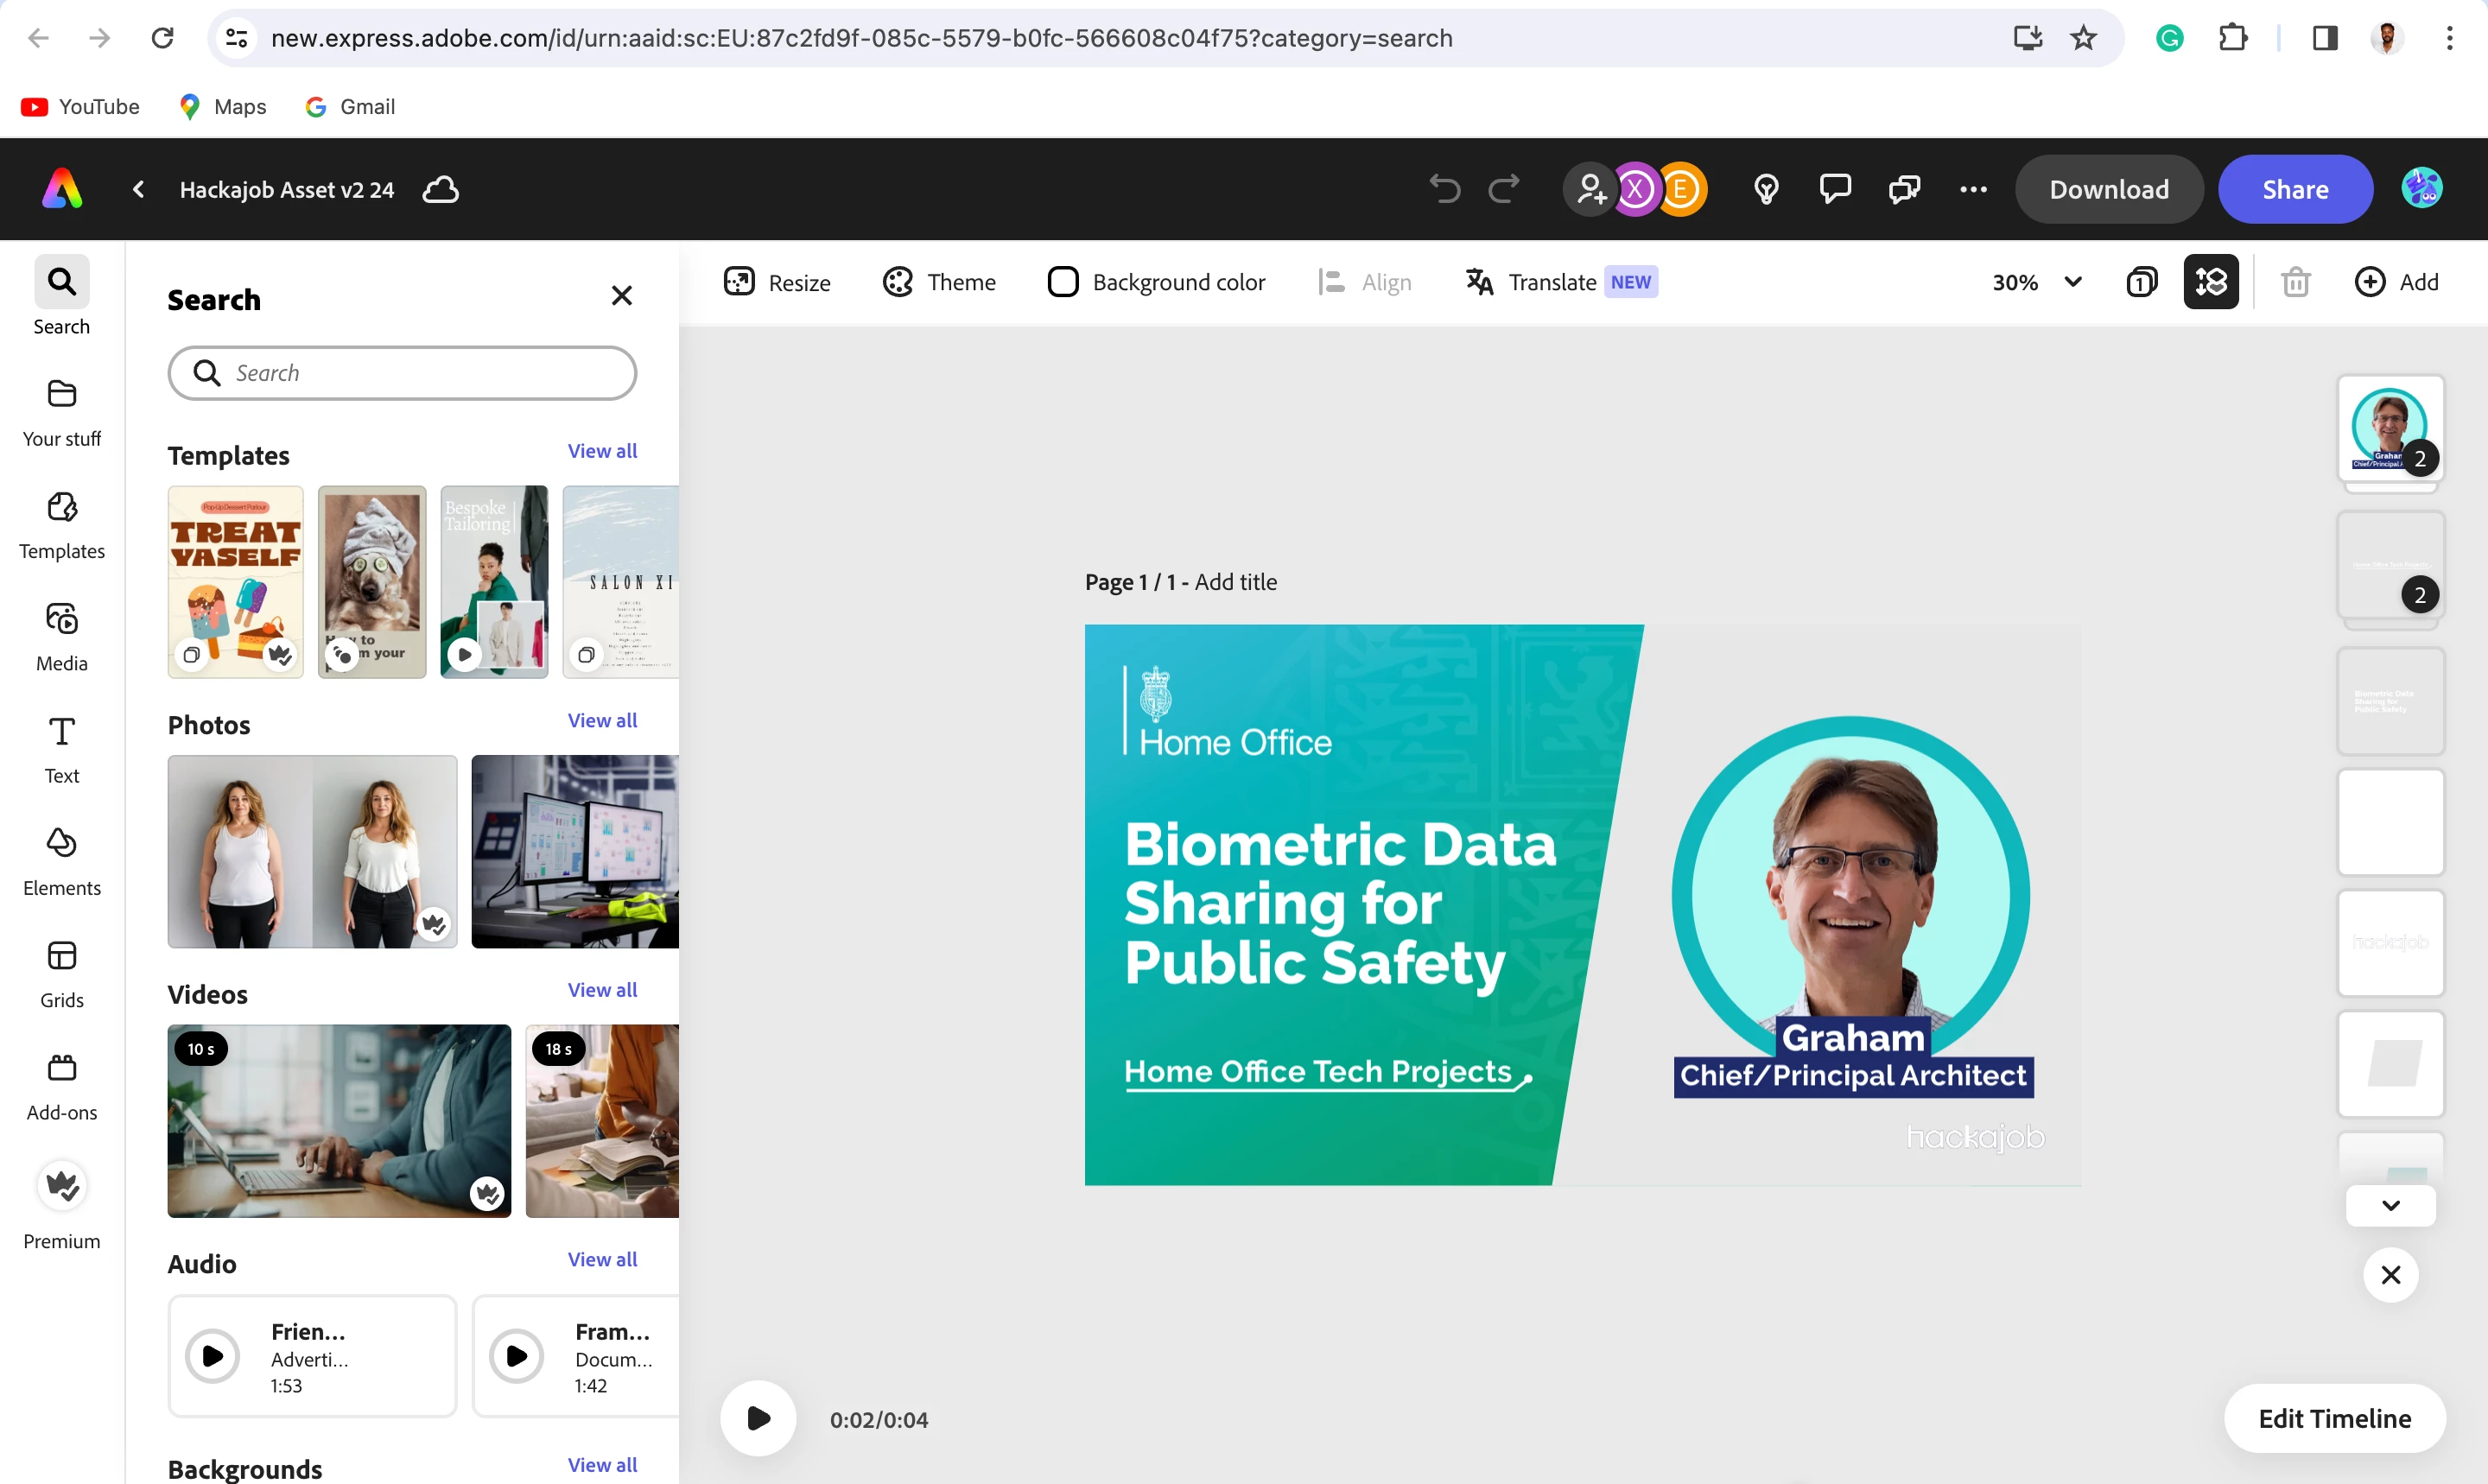Viewport: 2488px width, 1484px height.
Task: Open the Background color swatch
Action: pos(1062,282)
